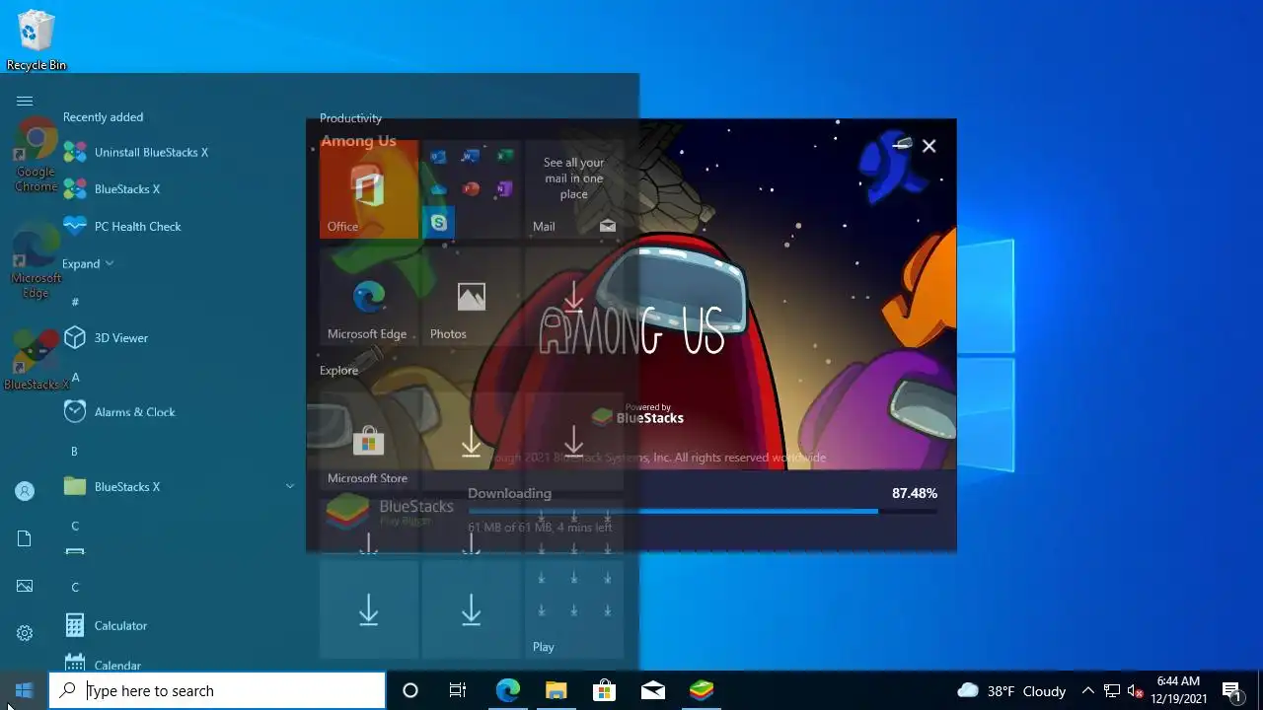Open Task View on the taskbar
Image resolution: width=1263 pixels, height=710 pixels.
(458, 690)
